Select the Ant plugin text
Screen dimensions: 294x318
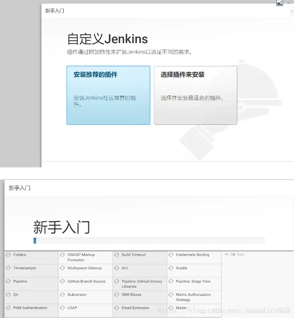pos(125,268)
